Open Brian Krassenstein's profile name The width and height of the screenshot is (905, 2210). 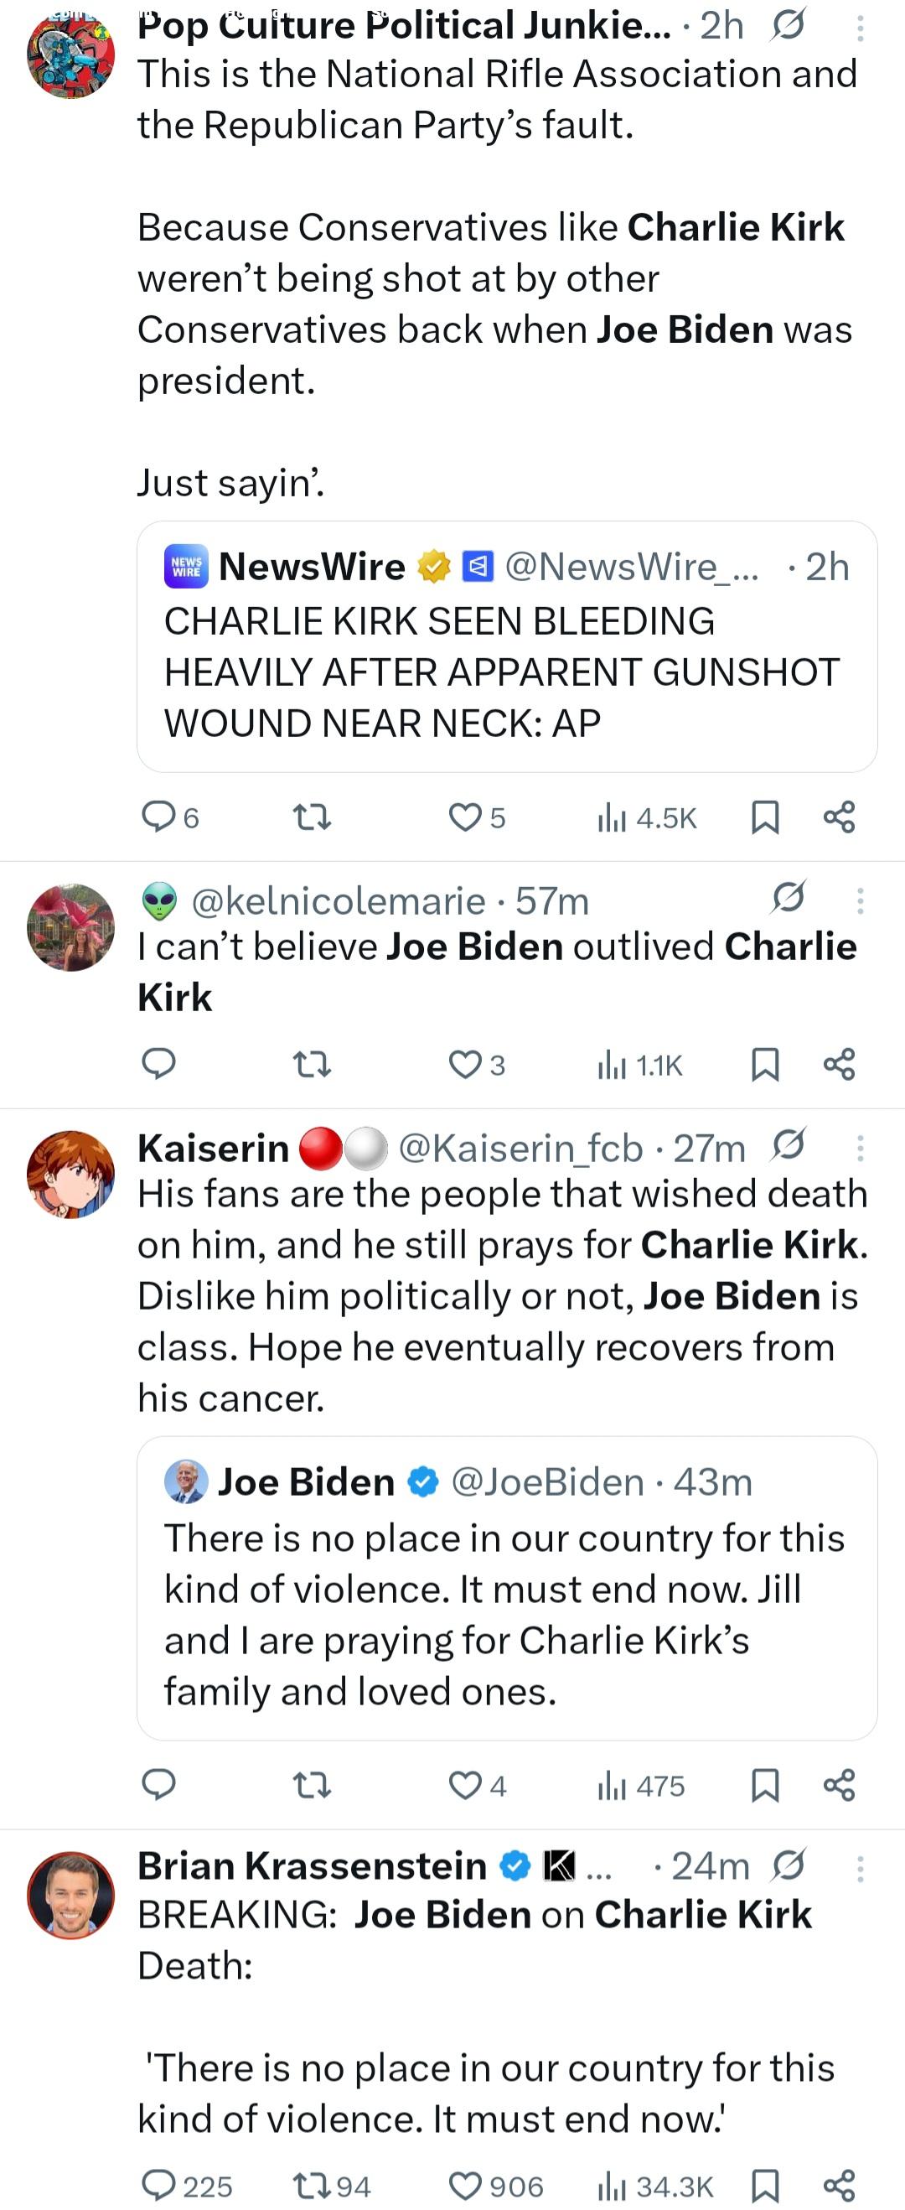tap(313, 1866)
